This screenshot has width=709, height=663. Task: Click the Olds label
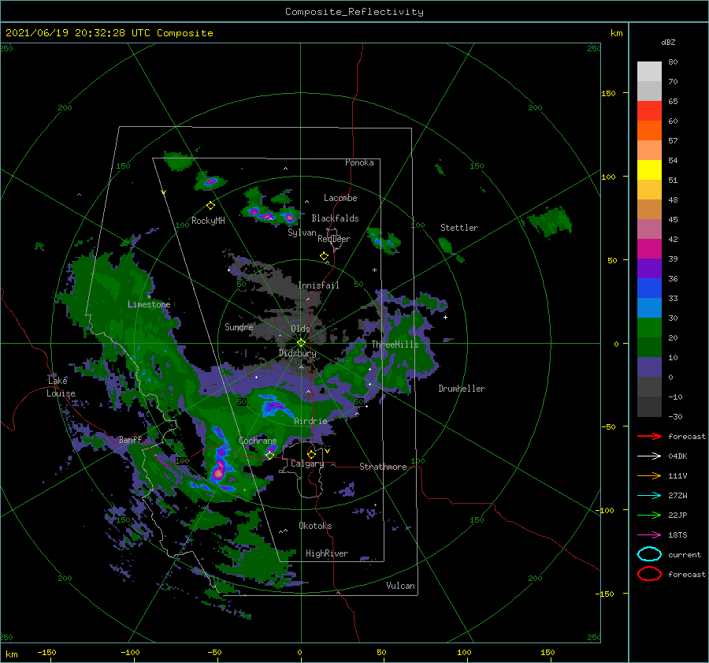[300, 329]
